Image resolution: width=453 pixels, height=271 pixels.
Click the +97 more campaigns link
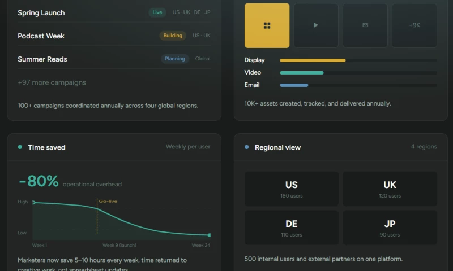pos(52,82)
